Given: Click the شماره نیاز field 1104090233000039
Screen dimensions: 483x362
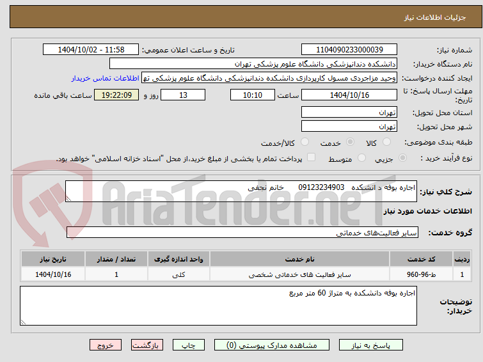Looking at the screenshot, I should tap(349, 50).
